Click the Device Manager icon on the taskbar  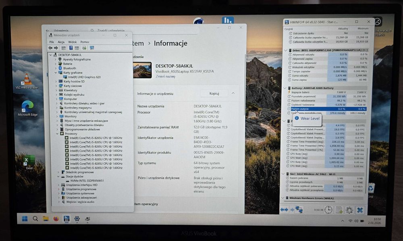(x=87, y=219)
